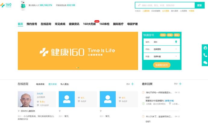Click hot search link 儿童医院
Viewport: 208px width, 123px height.
(x=146, y=11)
